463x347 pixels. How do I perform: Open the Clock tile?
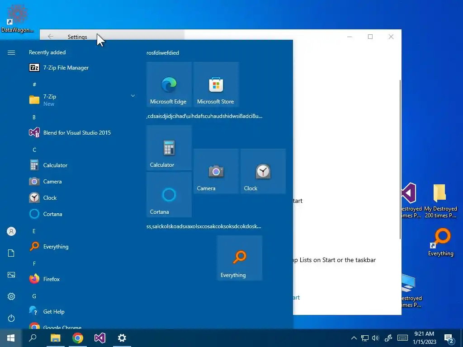point(263,171)
